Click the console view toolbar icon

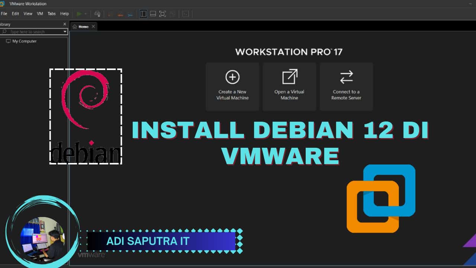tap(186, 14)
